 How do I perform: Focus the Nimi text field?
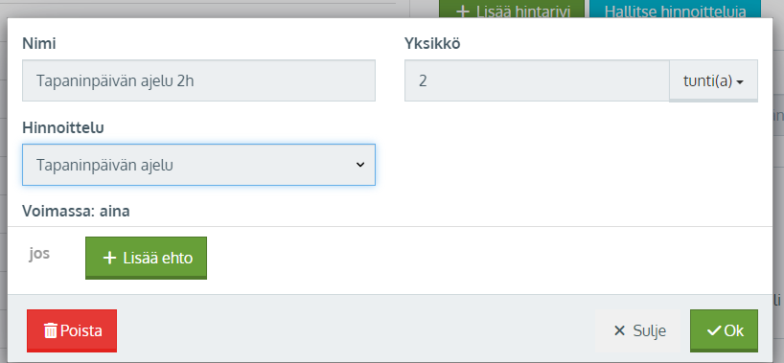[198, 80]
